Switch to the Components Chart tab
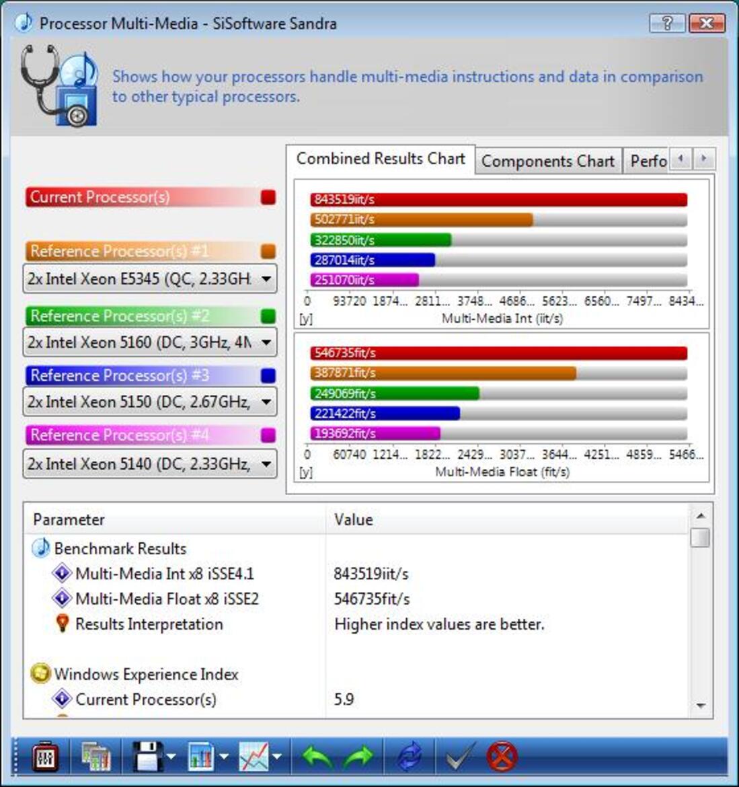 click(x=548, y=161)
